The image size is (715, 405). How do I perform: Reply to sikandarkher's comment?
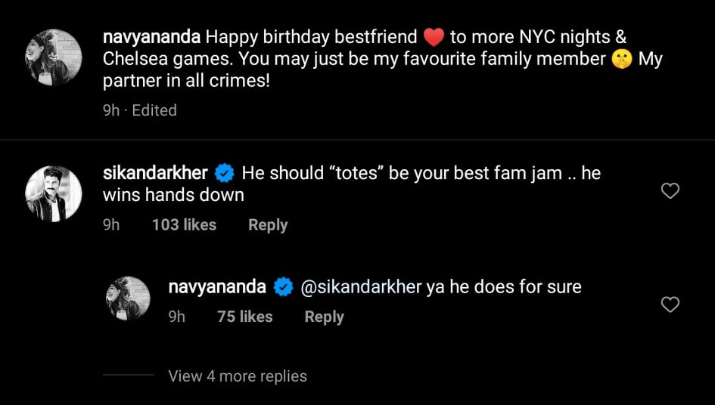pyautogui.click(x=268, y=225)
